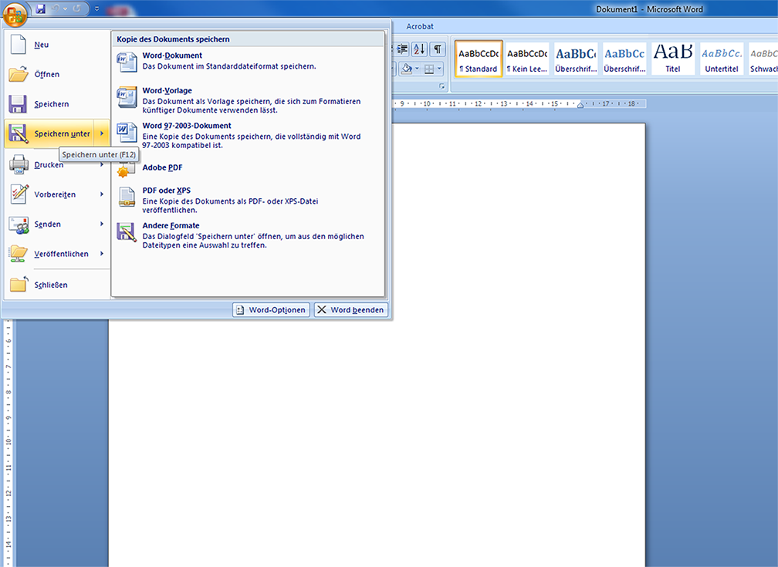This screenshot has height=567, width=778.
Task: Select Word 97-2003-Dokument format
Action: click(x=248, y=135)
